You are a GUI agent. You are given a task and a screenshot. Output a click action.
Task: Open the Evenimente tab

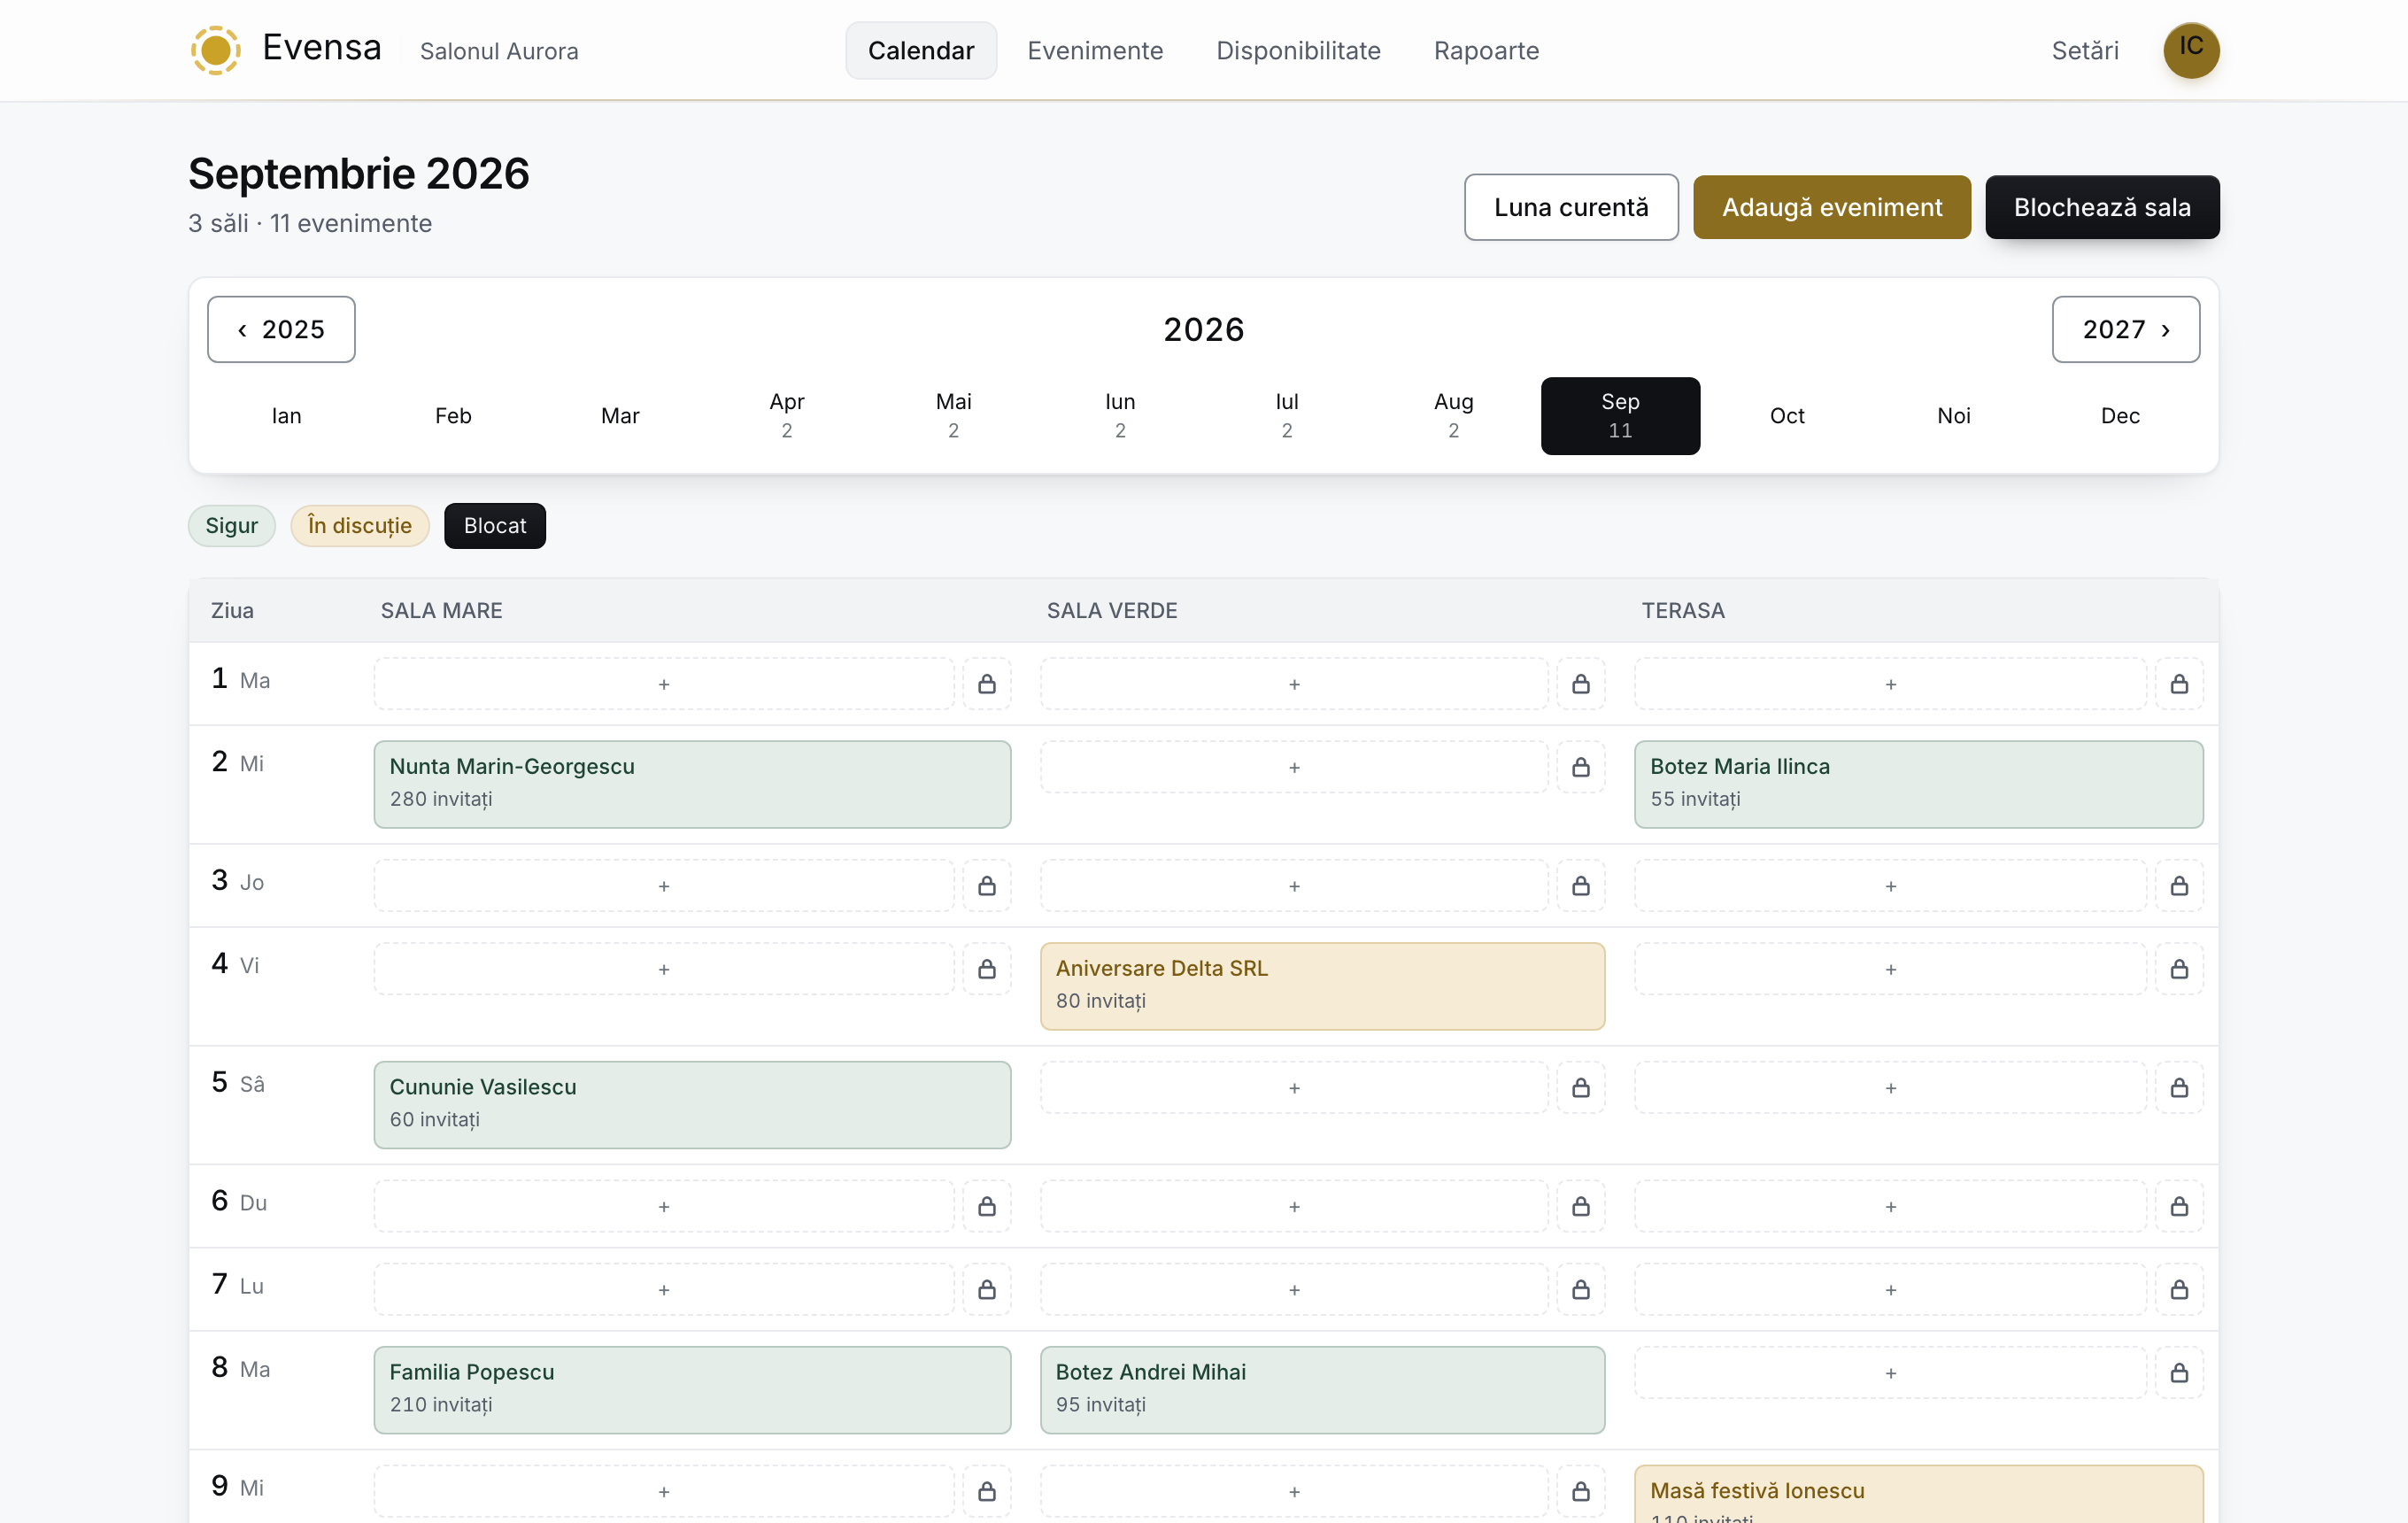tap(1095, 50)
